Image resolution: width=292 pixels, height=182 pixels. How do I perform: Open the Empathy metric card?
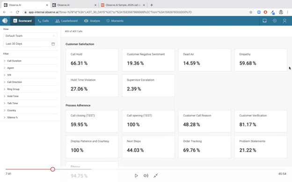[x=261, y=60]
